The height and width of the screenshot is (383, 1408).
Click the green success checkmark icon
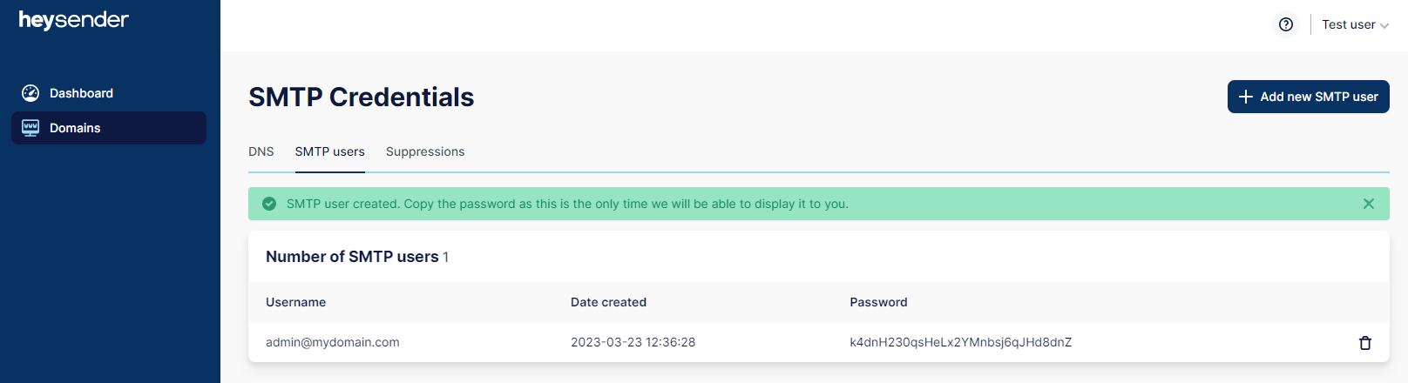click(x=269, y=204)
